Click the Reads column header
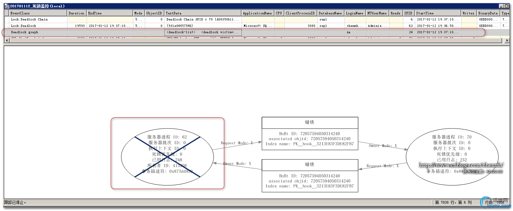 click(x=396, y=13)
